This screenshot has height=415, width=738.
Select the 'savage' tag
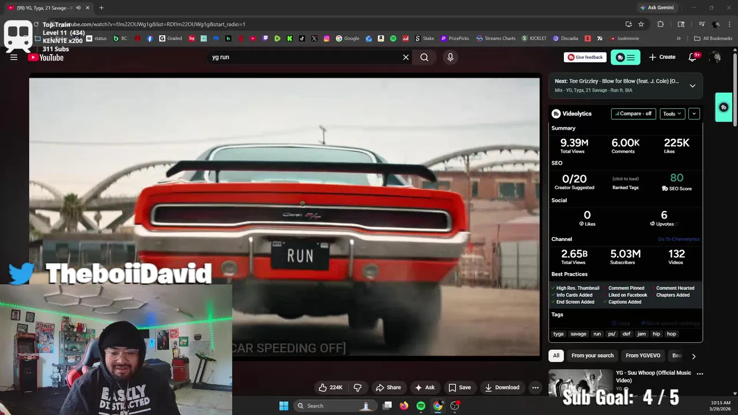[578, 334]
